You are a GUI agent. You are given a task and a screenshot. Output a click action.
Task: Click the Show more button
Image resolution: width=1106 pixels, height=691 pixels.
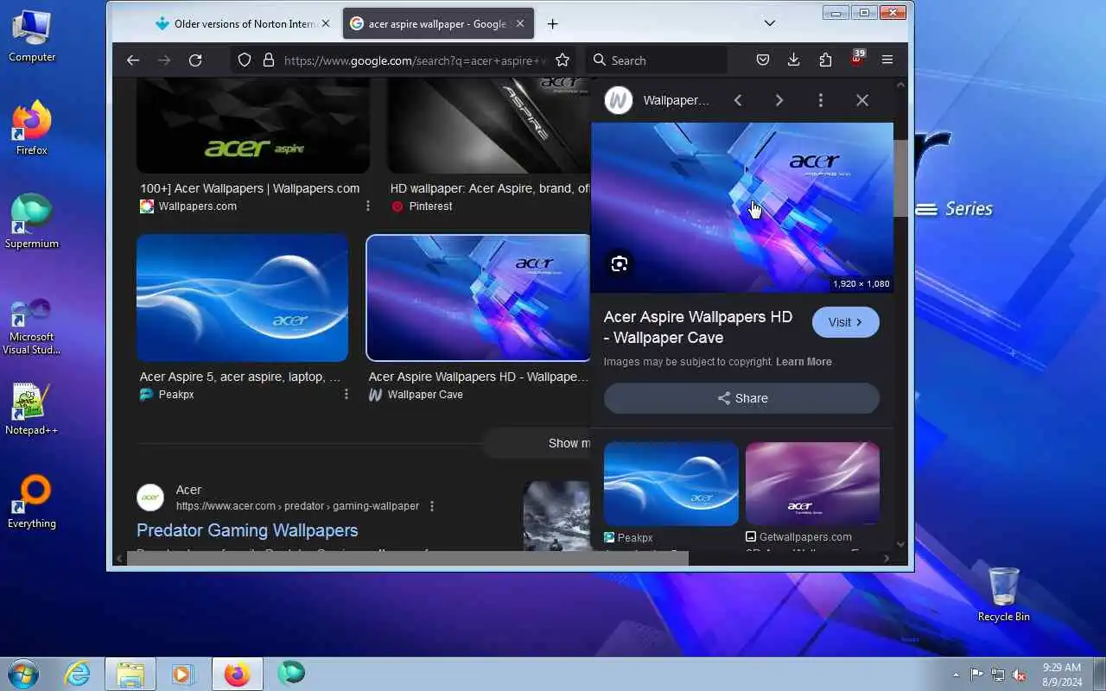[536, 443]
